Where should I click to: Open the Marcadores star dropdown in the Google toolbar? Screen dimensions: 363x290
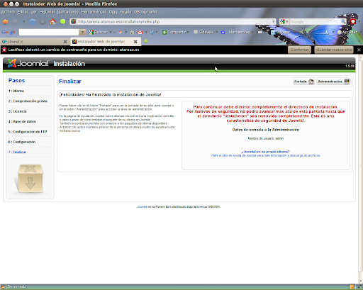point(238,32)
